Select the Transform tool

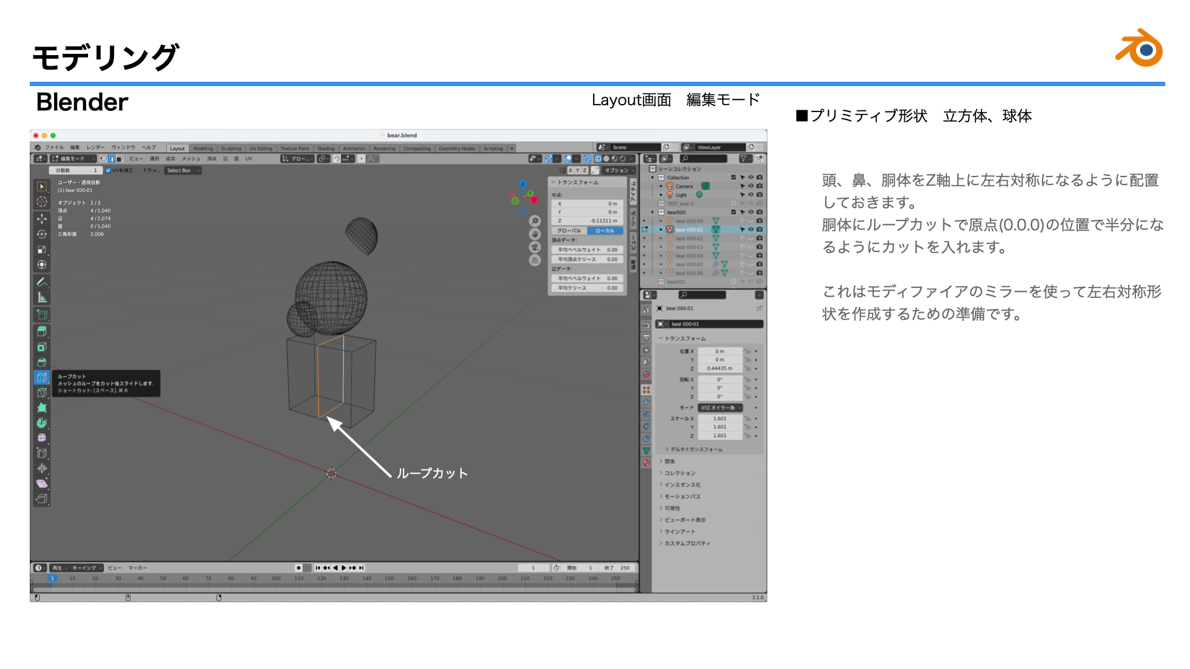click(x=42, y=265)
